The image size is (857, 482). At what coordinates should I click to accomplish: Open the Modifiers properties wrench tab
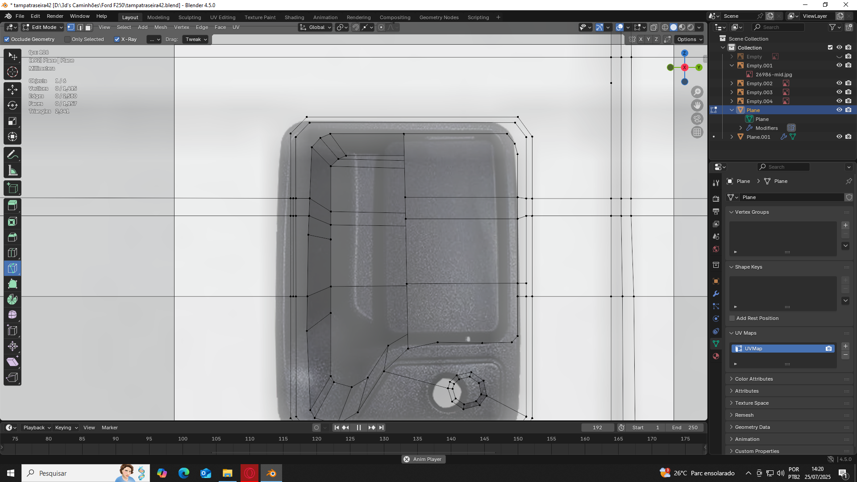tap(716, 294)
